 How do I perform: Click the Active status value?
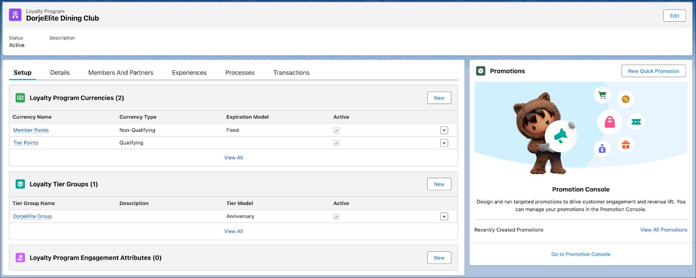point(17,45)
